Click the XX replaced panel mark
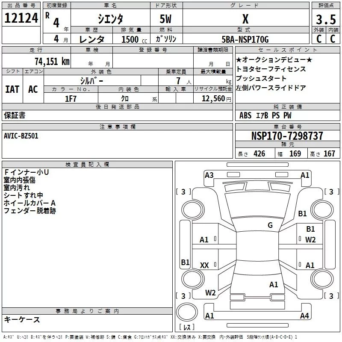Screen dimensions: 342x342 (204, 265)
